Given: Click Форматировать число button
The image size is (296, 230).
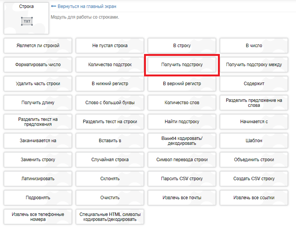Looking at the screenshot, I should (x=38, y=65).
